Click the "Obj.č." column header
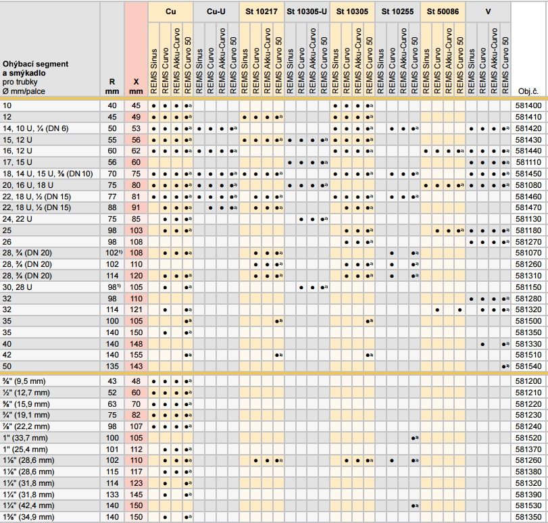This screenshot has width=548, height=523. 528,92
